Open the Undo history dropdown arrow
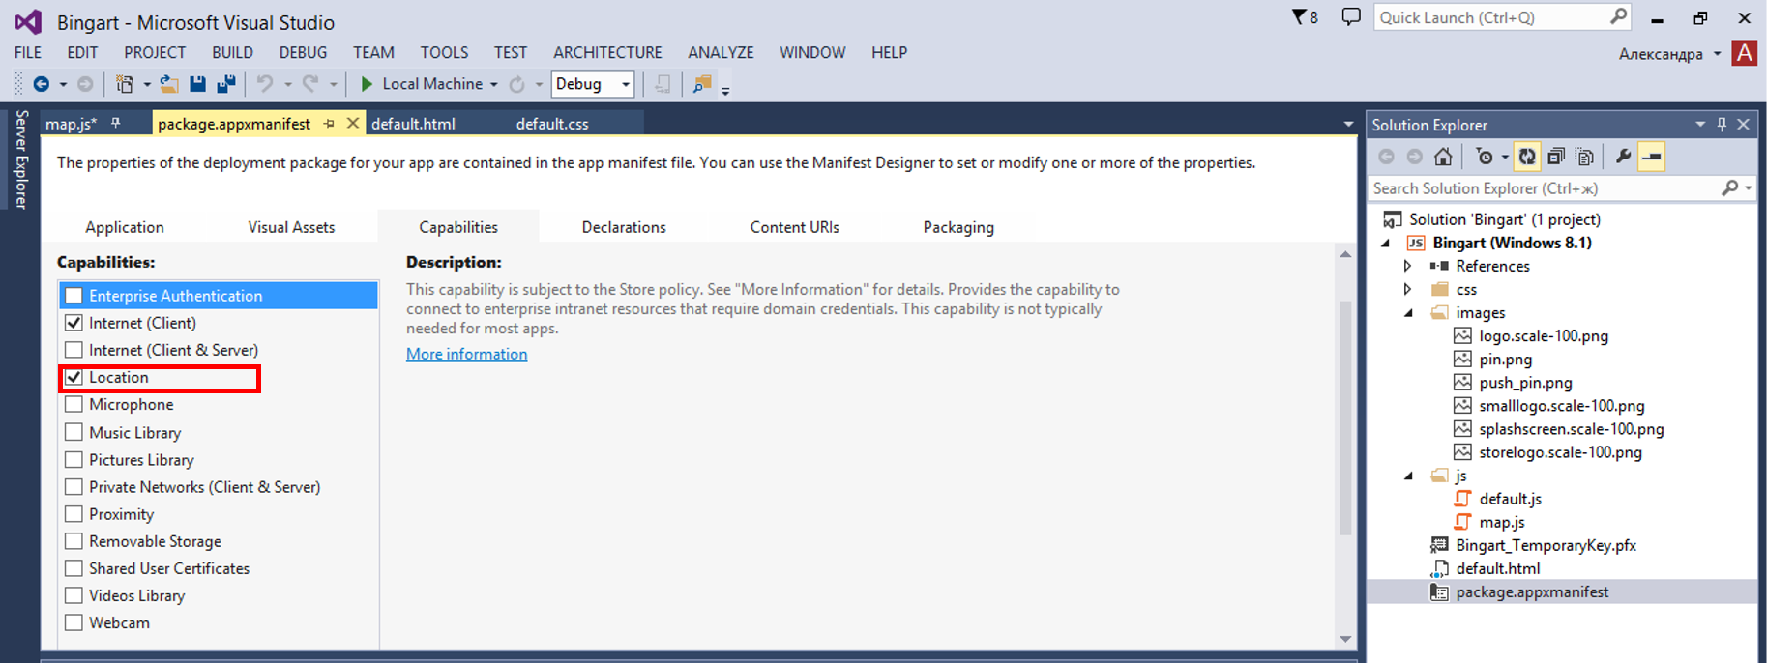The height and width of the screenshot is (663, 1767). 287,84
